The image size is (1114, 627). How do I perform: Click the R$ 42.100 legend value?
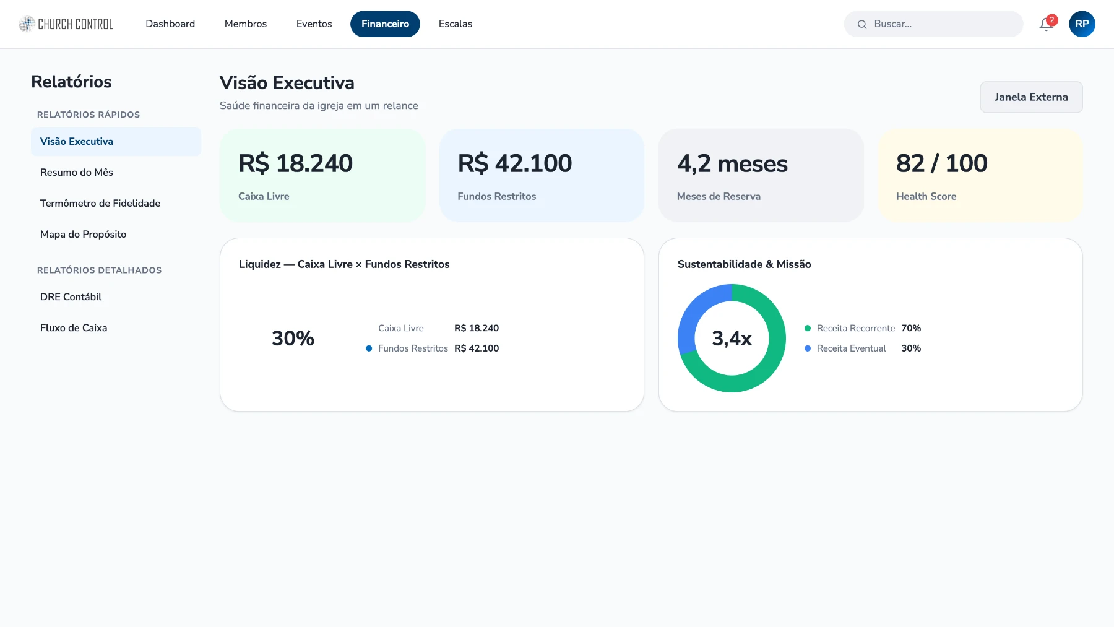coord(477,348)
